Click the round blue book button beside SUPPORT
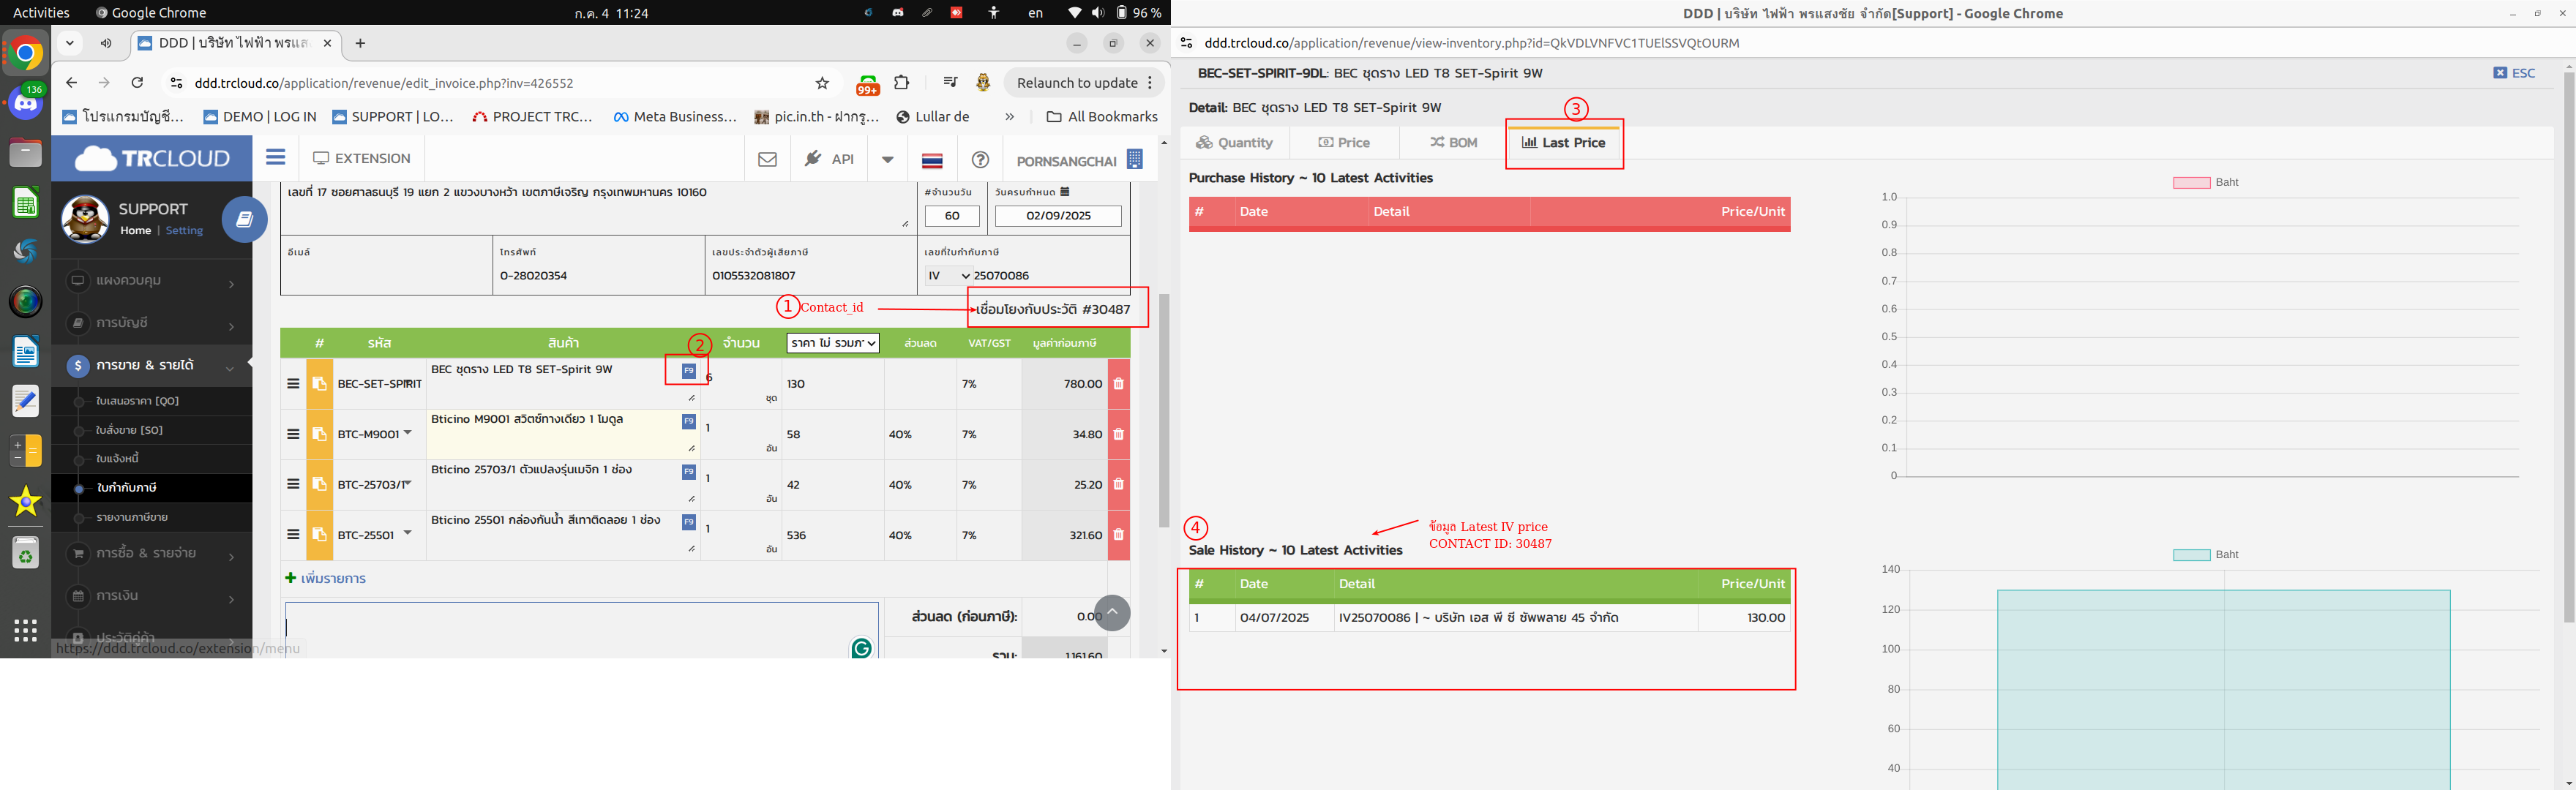Image resolution: width=2576 pixels, height=790 pixels. click(244, 219)
